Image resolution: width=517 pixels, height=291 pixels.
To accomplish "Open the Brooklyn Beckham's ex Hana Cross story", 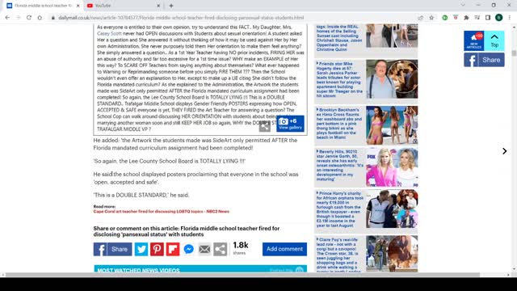I will [x=339, y=124].
